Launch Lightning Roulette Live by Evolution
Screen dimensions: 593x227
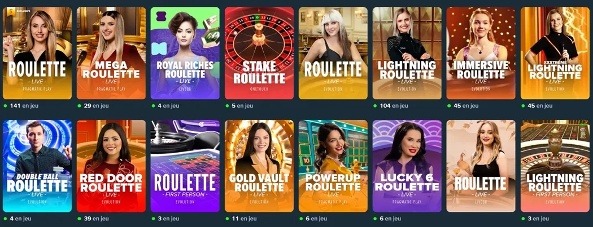pyautogui.click(x=407, y=53)
